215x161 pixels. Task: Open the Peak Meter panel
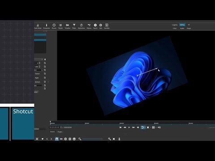(x=38, y=26)
